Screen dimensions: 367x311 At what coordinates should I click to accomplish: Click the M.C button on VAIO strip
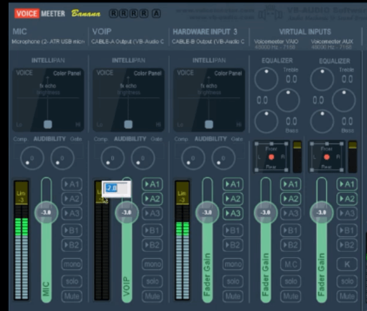[x=291, y=264]
